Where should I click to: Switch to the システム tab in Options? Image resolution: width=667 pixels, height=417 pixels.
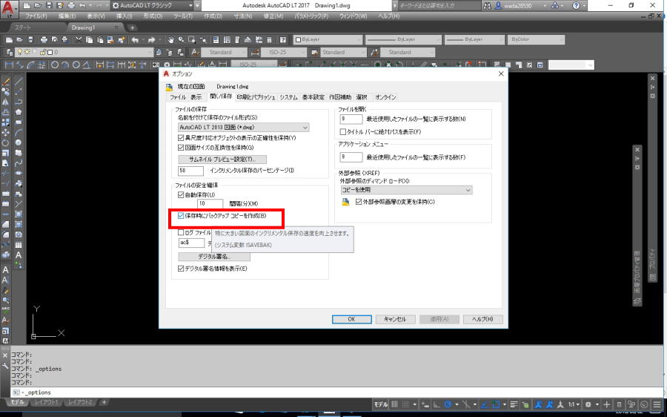point(288,97)
